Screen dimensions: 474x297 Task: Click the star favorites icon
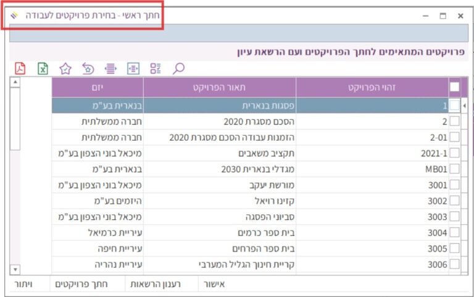[65, 69]
